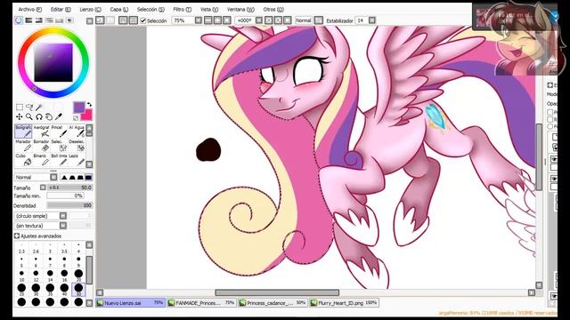Toggle the Selección checkbox
Viewport: 570px width, 320px height.
tap(143, 20)
